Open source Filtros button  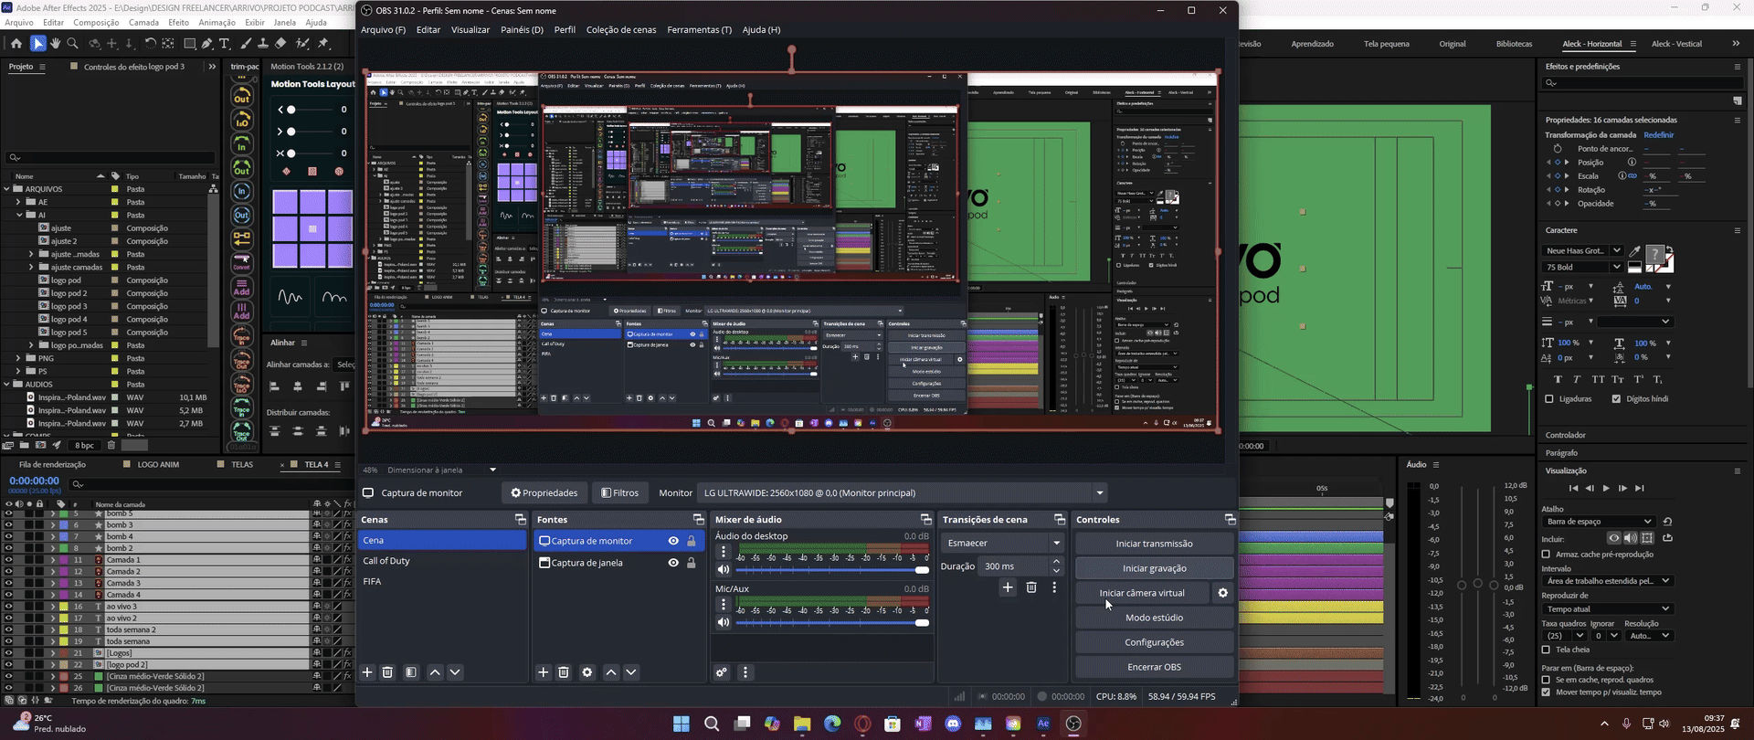click(619, 492)
